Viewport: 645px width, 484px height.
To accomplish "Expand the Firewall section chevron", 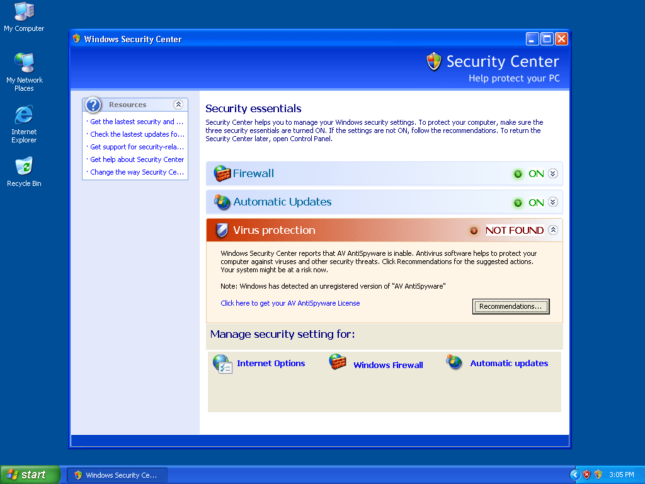I will [x=553, y=173].
